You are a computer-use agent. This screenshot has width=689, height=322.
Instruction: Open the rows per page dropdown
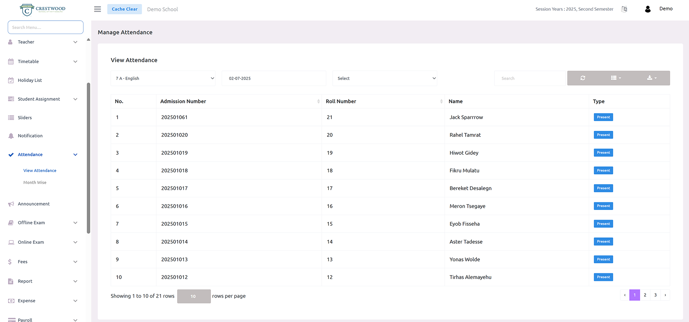pos(194,296)
